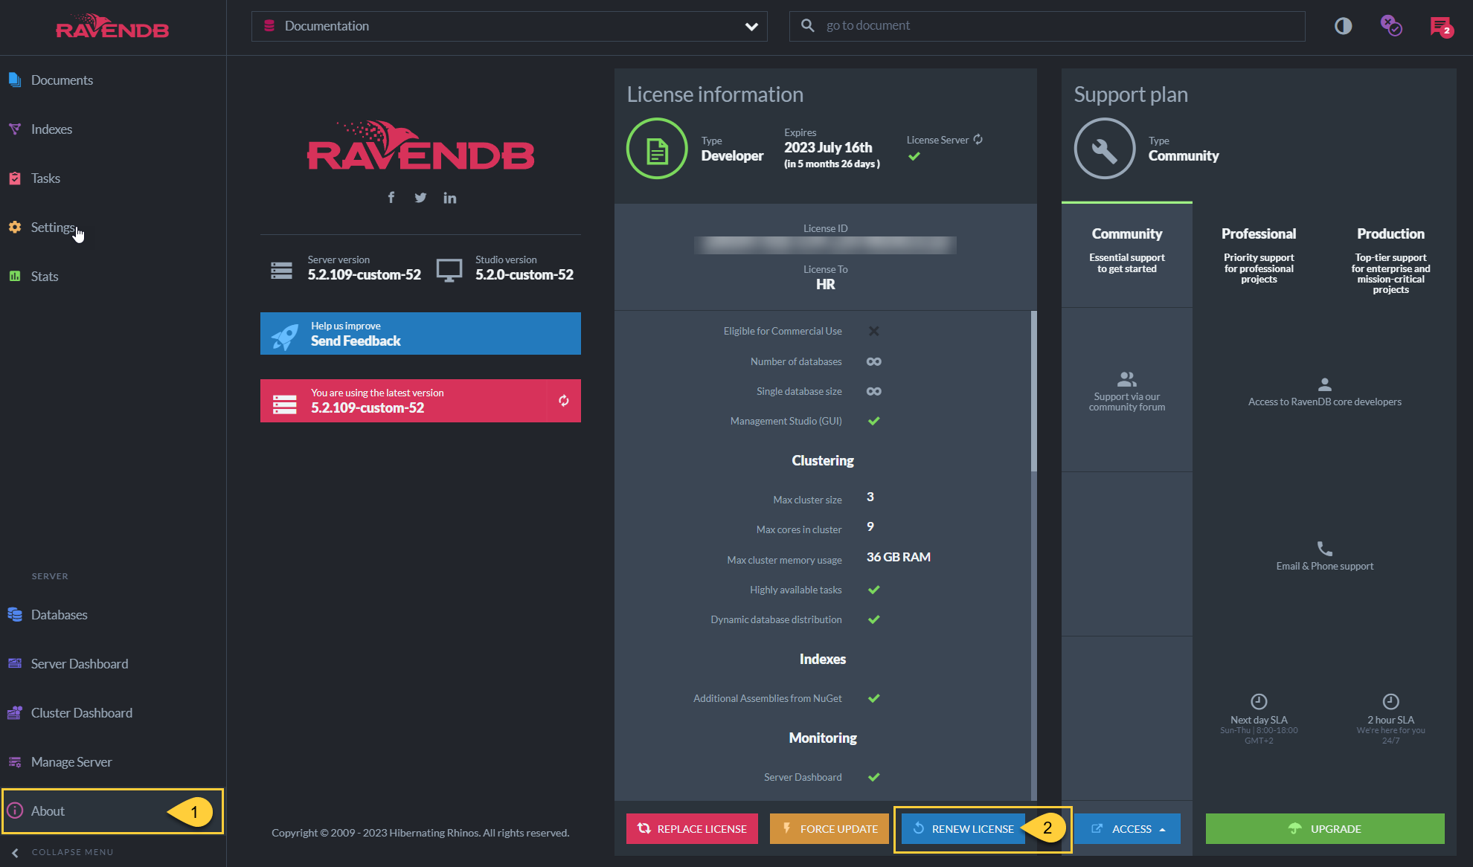The width and height of the screenshot is (1473, 867).
Task: Click the Renew License button
Action: [x=963, y=828]
